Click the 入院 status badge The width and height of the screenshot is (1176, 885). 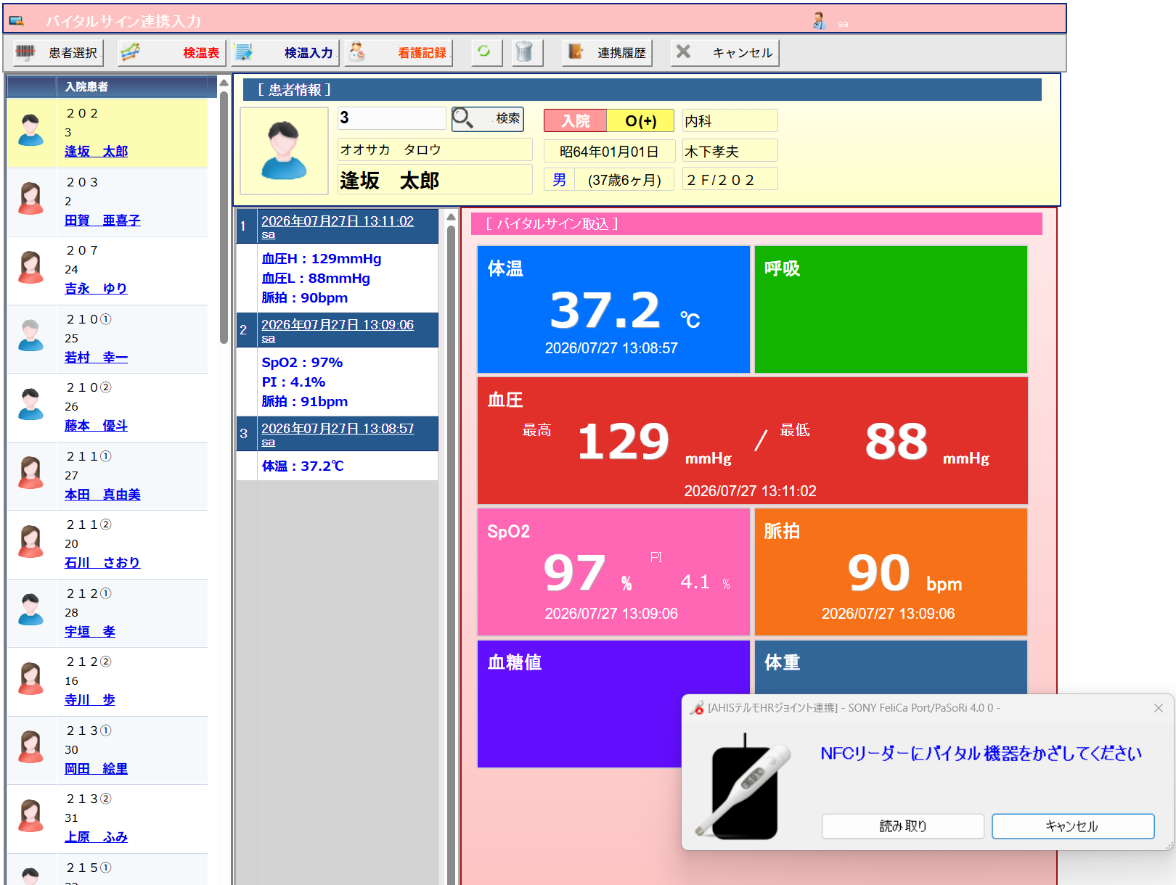(x=575, y=120)
